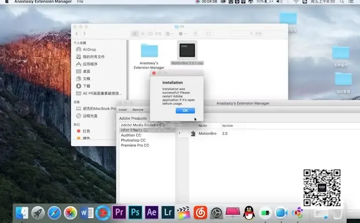Open Wi-Fi status in menu bar

(296, 1)
